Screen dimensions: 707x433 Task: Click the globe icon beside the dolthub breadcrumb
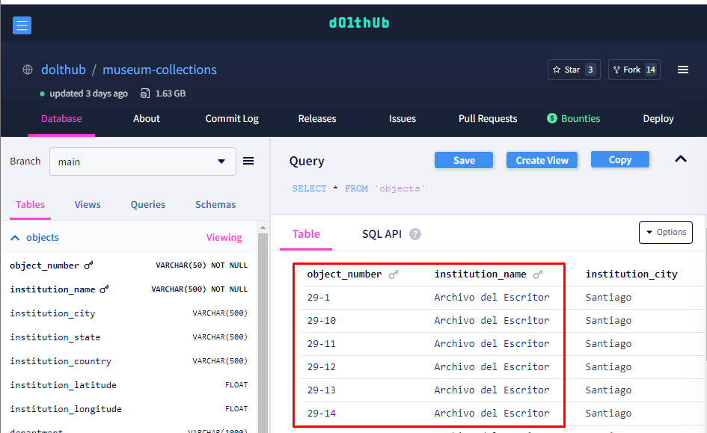tap(28, 69)
